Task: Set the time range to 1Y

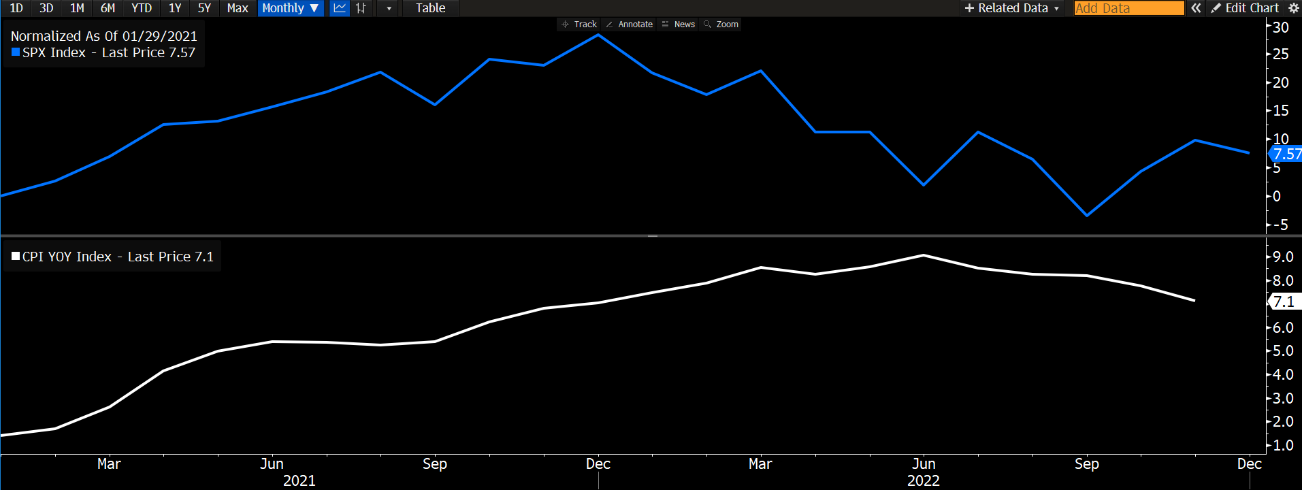Action: [x=175, y=8]
